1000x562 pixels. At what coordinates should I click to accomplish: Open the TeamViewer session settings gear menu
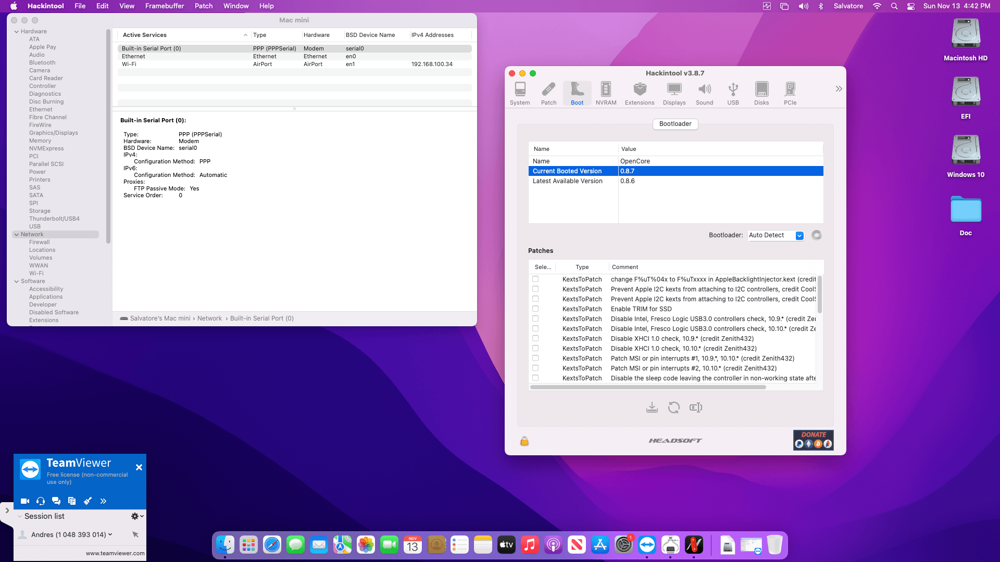click(137, 516)
